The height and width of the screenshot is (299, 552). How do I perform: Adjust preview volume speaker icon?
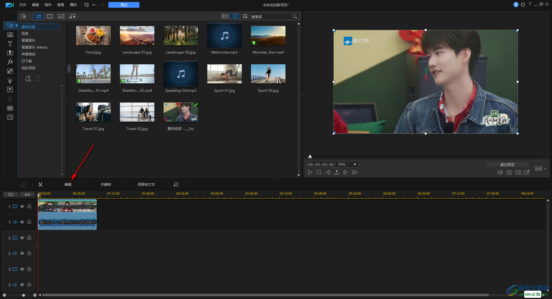tap(500, 172)
